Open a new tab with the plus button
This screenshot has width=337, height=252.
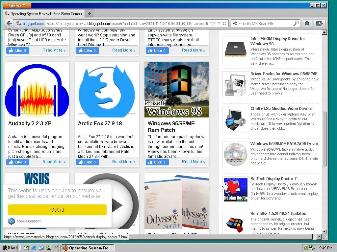pyautogui.click(x=90, y=13)
